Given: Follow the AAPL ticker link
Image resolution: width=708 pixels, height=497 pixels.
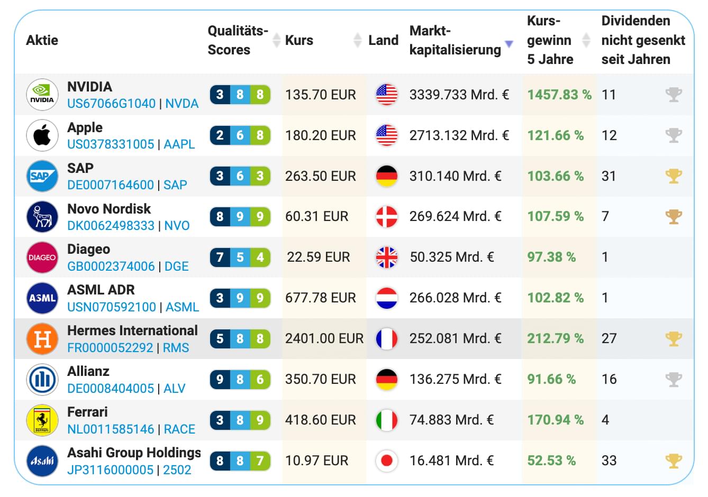Looking at the screenshot, I should click(180, 144).
